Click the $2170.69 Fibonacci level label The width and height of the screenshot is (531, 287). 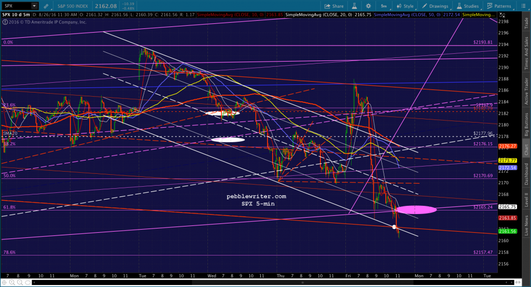click(x=483, y=176)
